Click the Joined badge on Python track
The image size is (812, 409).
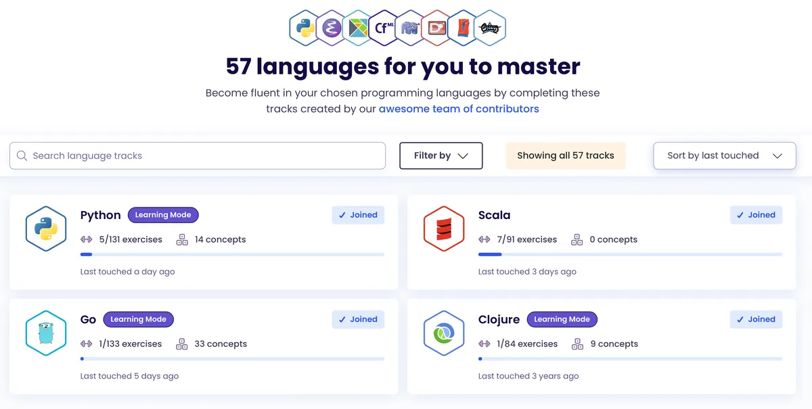click(x=358, y=215)
